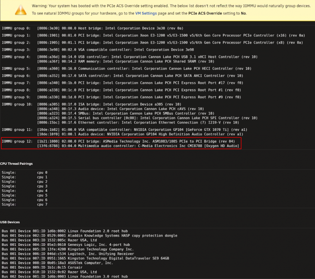Image resolution: width=315 pixels, height=279 pixels.
Task: Select the Linux Foundation 2.0 root hub row
Action: coord(65,231)
